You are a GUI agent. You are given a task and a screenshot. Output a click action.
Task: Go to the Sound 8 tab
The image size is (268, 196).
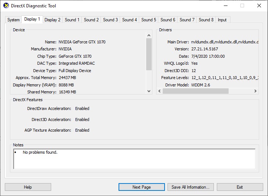pos(206,20)
